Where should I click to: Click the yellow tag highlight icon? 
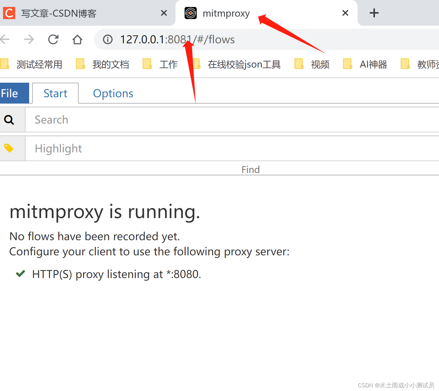coord(9,148)
